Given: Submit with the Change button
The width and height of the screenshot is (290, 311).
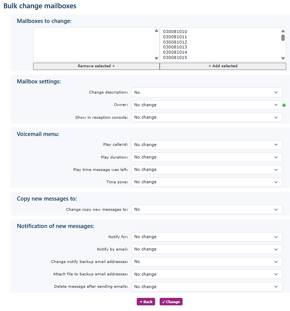Looking at the screenshot, I should tap(171, 302).
